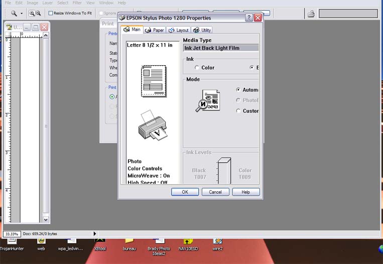Open the Edit menu
This screenshot has width=383, height=264.
19,3
